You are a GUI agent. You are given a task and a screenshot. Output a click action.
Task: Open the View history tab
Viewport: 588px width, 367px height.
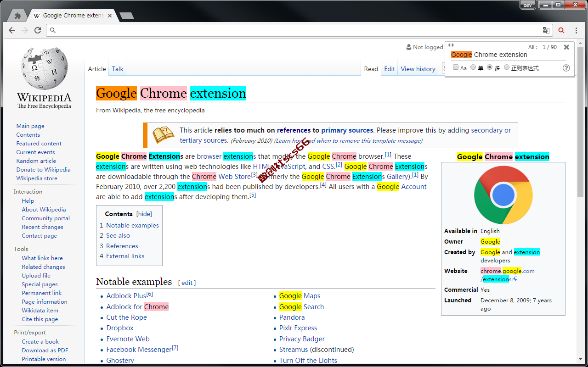tap(418, 69)
